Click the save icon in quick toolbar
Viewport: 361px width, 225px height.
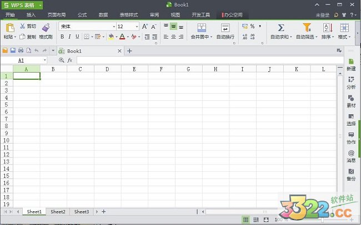click(x=13, y=50)
